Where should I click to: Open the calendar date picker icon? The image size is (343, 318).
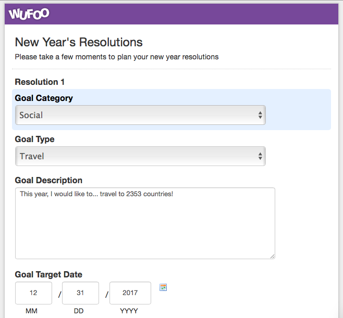[x=163, y=287]
